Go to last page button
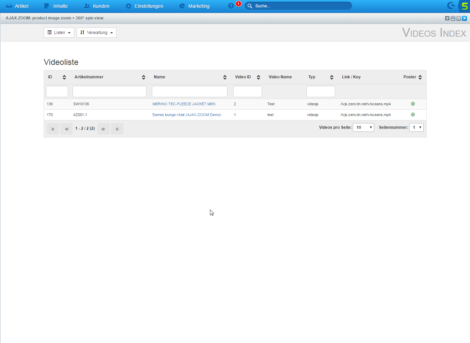 (117, 129)
